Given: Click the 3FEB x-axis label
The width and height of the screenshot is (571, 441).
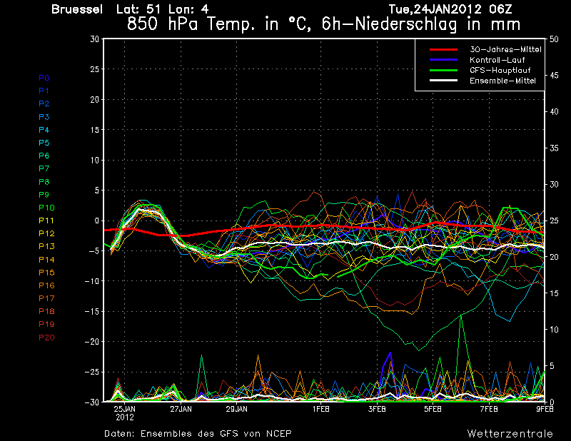Looking at the screenshot, I should (377, 409).
